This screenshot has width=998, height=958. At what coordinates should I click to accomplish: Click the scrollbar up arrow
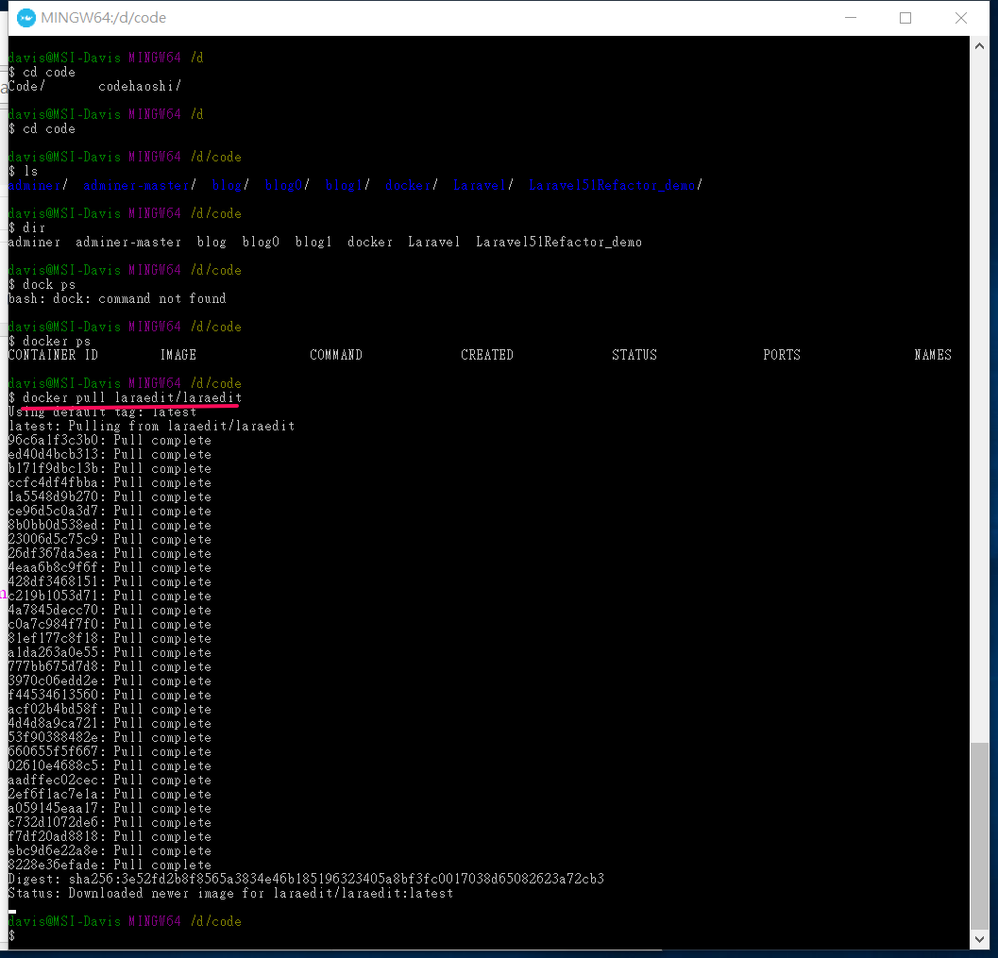[979, 43]
